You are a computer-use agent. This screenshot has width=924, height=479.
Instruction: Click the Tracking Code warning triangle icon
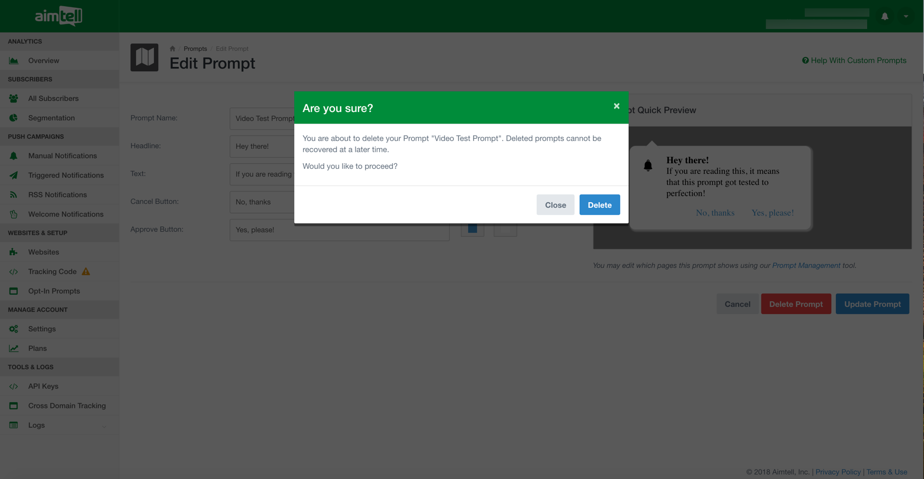pyautogui.click(x=86, y=272)
